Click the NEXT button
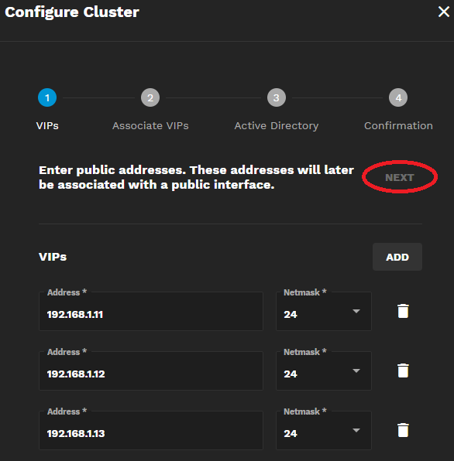 [x=400, y=177]
